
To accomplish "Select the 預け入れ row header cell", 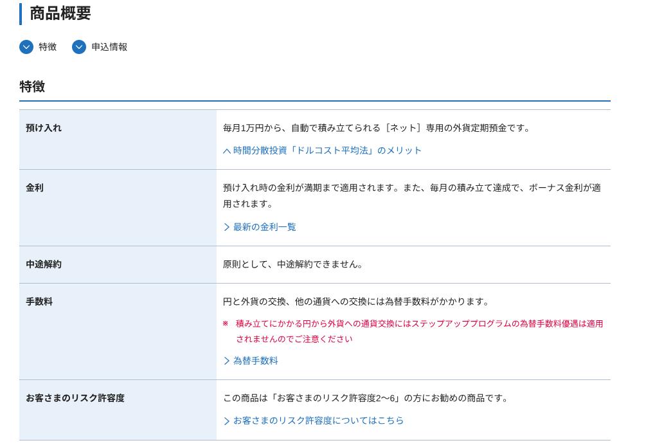I will pyautogui.click(x=44, y=128).
